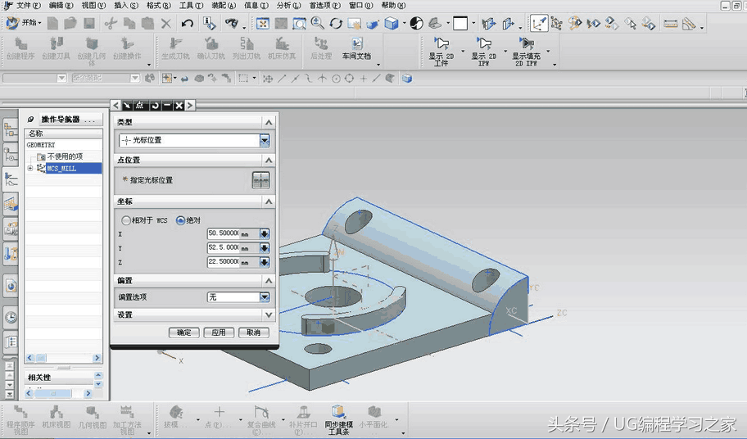Screen dimensions: 747x439
Task: Collapse the 偏置 section
Action: [x=269, y=280]
